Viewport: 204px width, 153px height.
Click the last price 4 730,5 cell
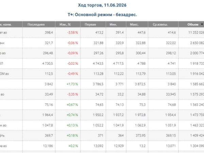coord(48,64)
